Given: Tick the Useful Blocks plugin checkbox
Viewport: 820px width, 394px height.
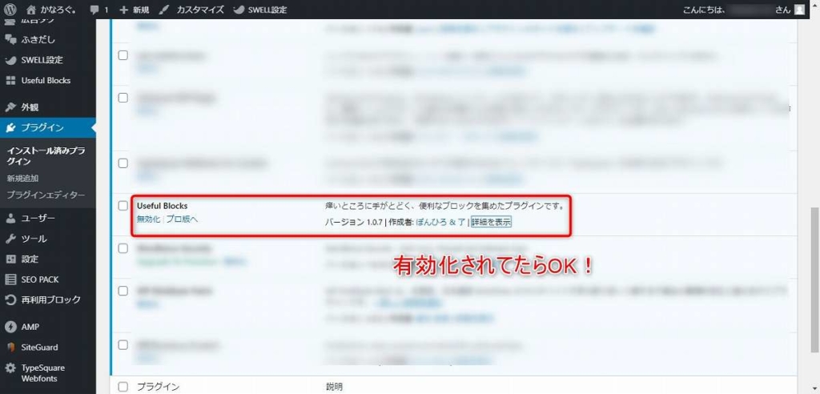Looking at the screenshot, I should (x=123, y=206).
